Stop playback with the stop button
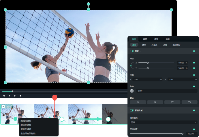 tap(20, 96)
